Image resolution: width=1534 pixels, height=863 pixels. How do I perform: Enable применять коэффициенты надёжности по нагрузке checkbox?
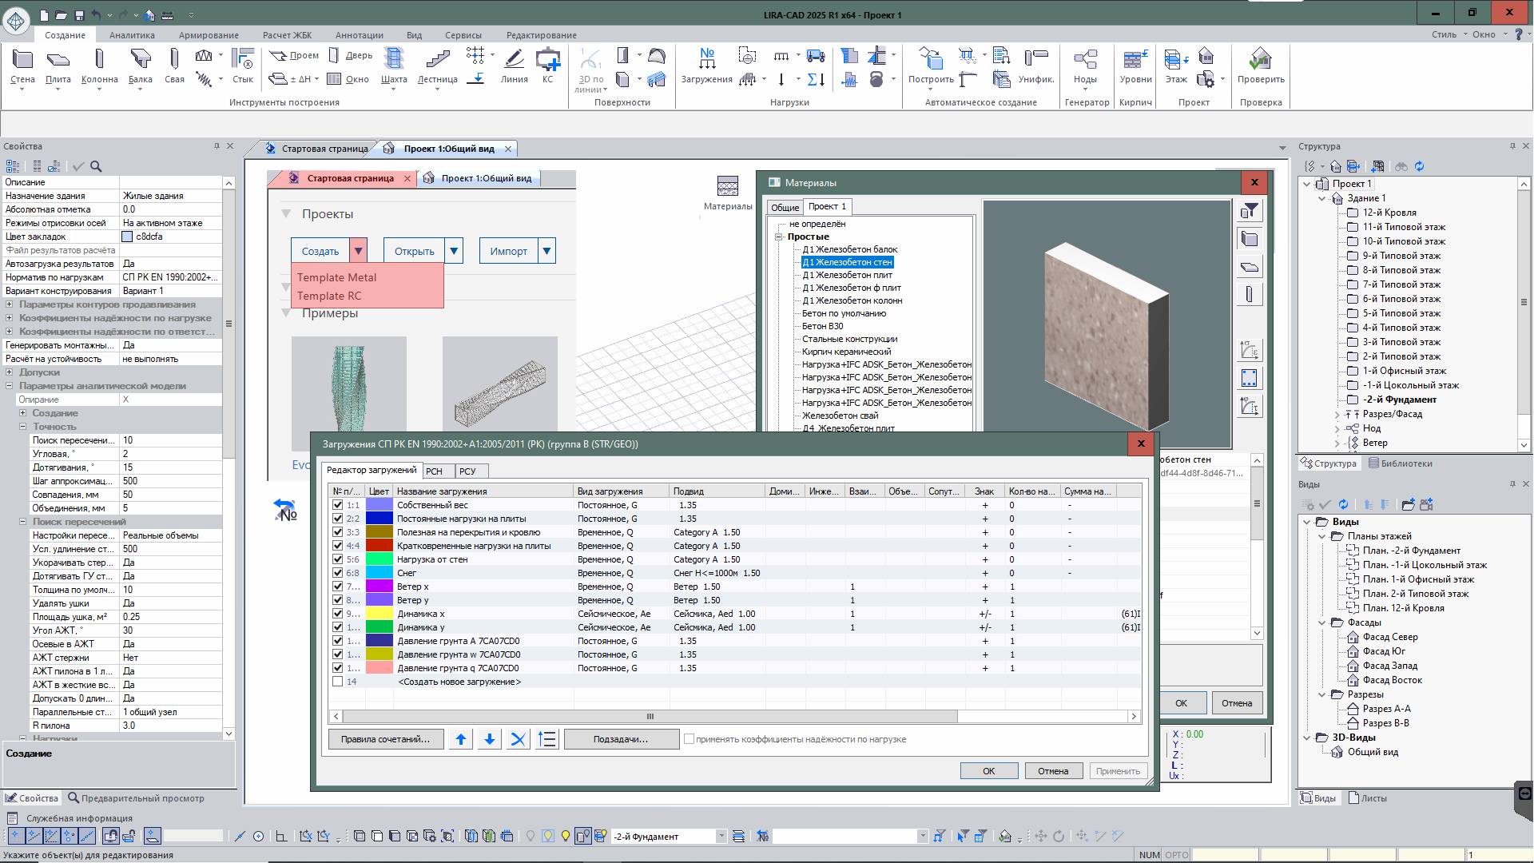click(689, 739)
